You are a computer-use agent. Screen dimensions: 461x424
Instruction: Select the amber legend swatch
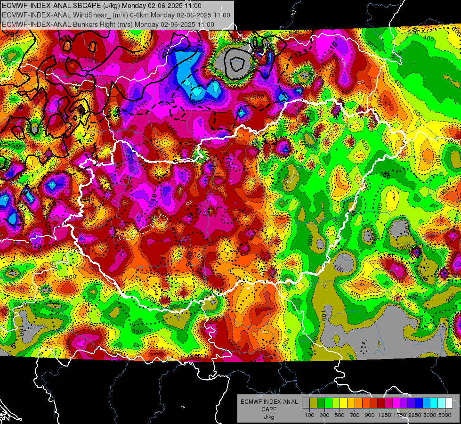click(x=351, y=403)
